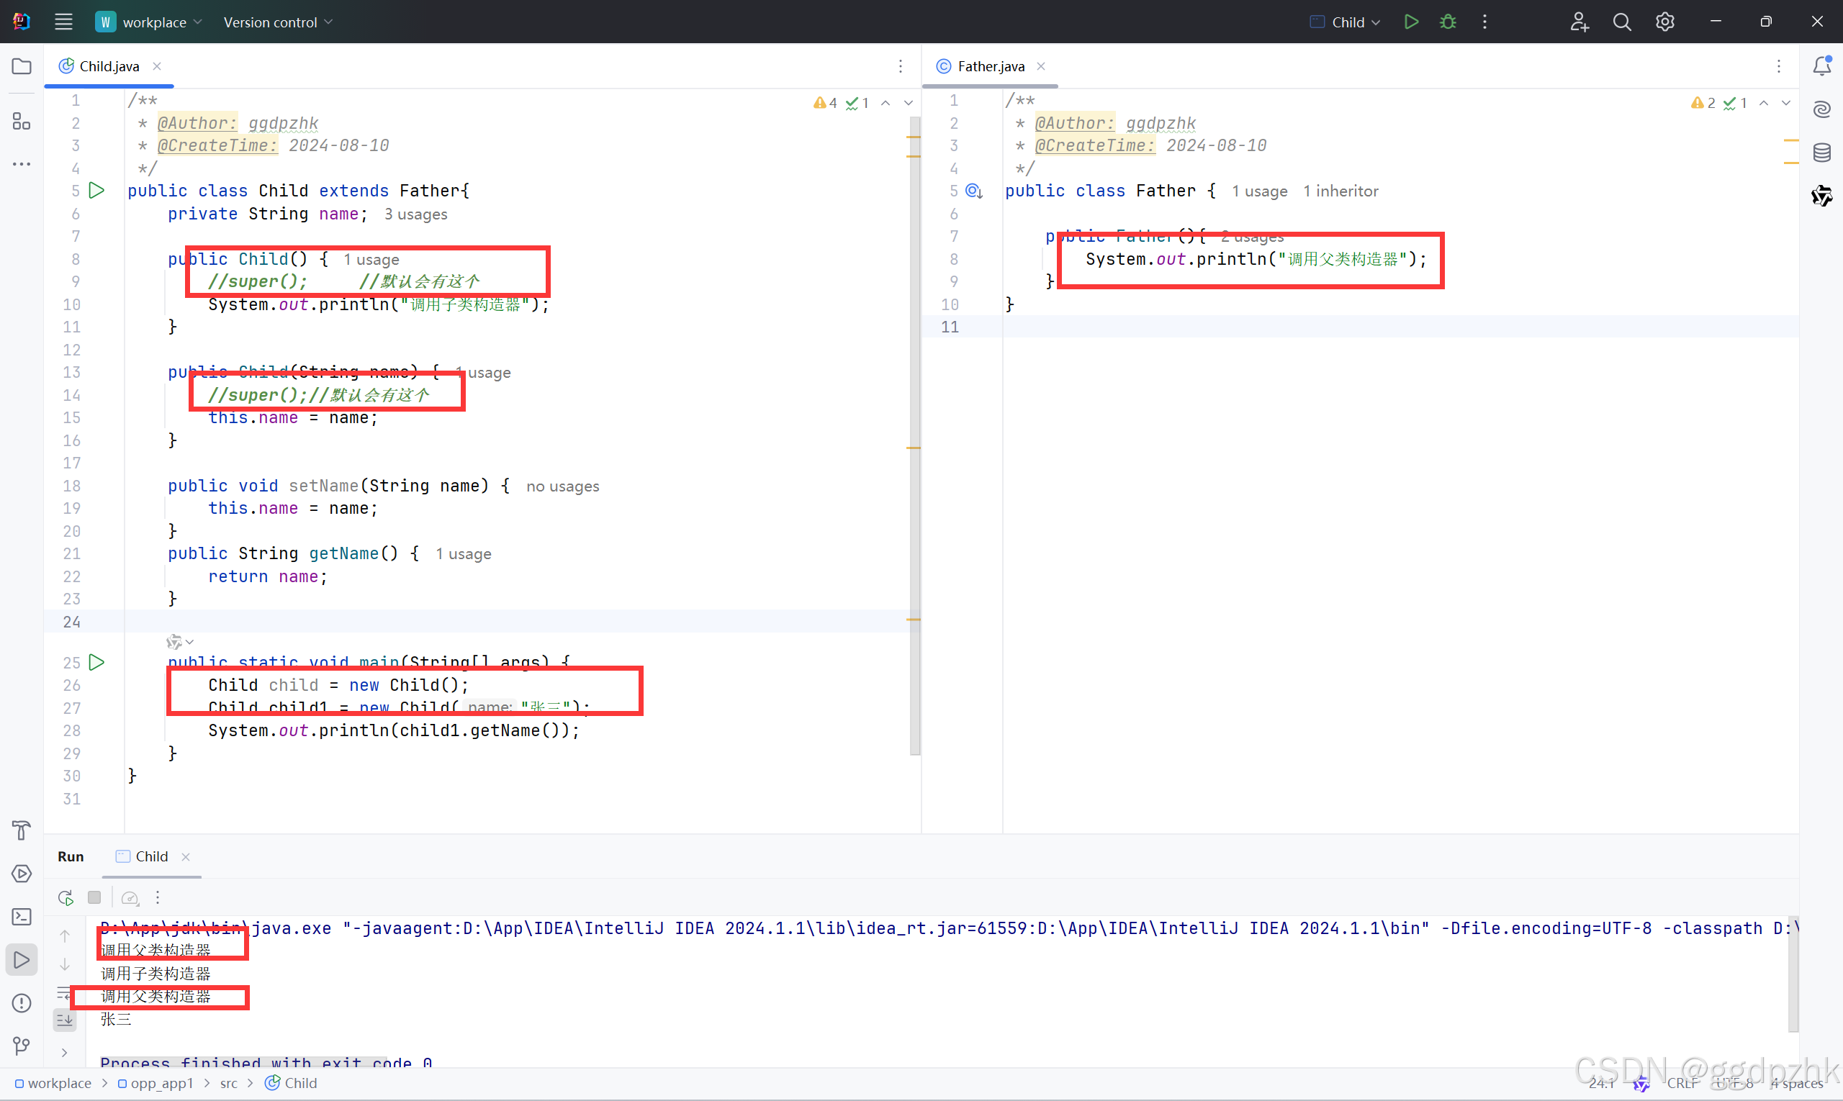Open the main hamburger menu

click(x=63, y=22)
